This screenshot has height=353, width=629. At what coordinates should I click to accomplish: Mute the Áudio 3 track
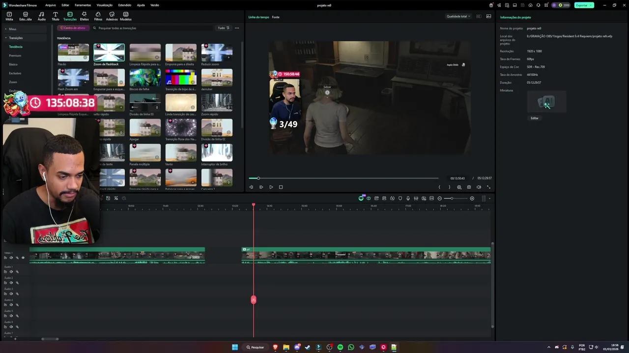pos(11,294)
